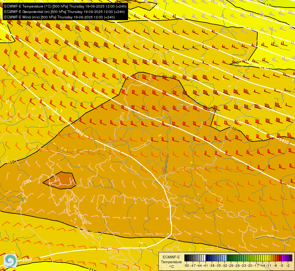Click the '-26' legend scale value
The height and width of the screenshot is (271, 295).
pos(237,266)
